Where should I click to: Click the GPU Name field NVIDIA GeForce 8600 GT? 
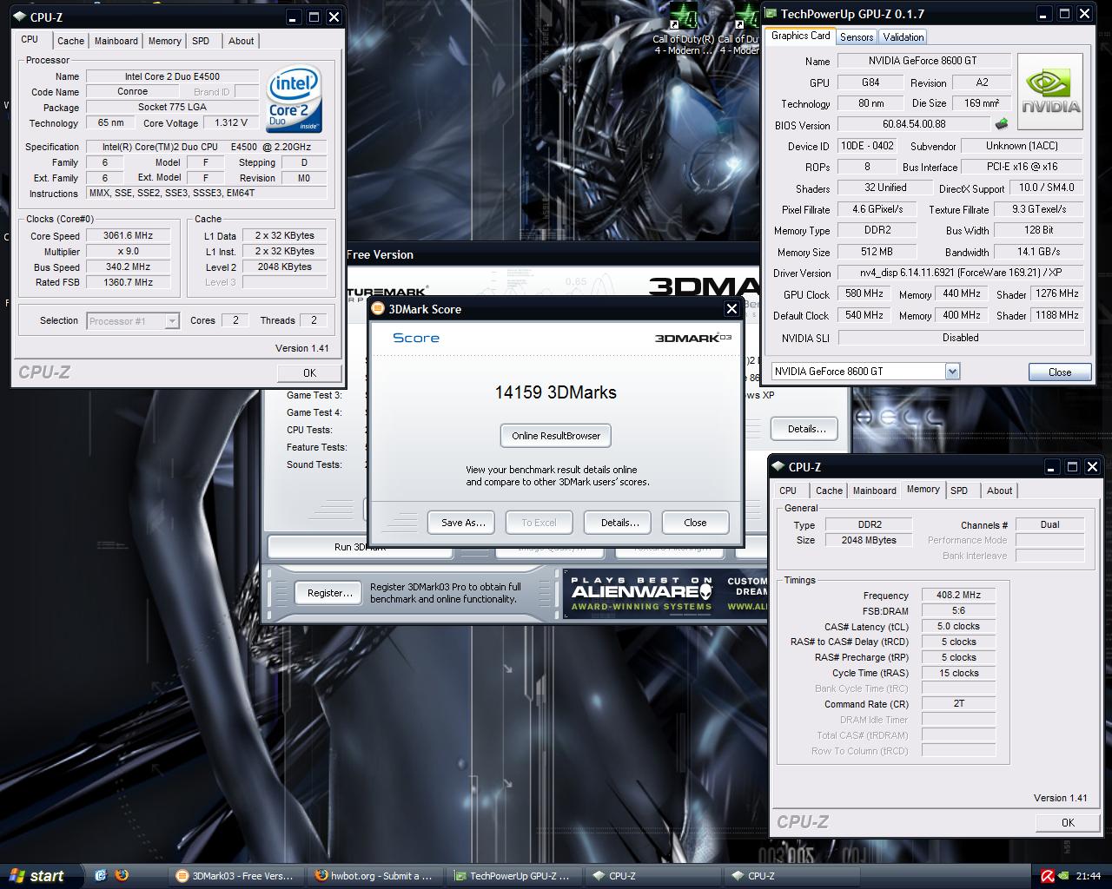[923, 61]
